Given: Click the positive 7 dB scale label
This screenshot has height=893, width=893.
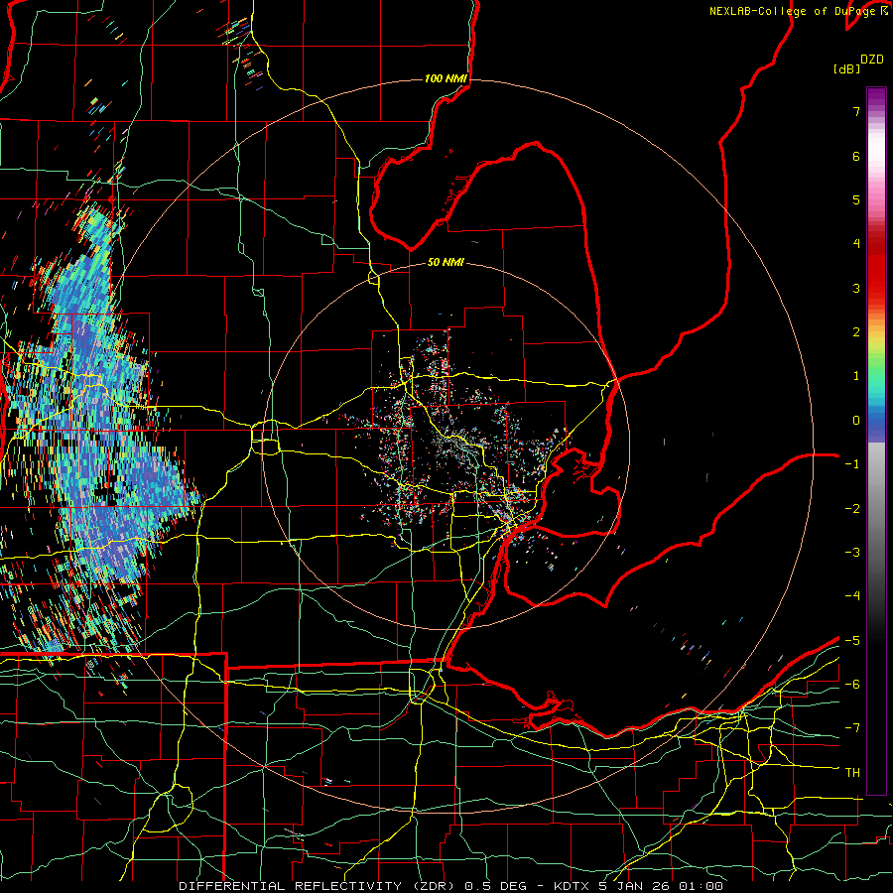Looking at the screenshot, I should (x=856, y=111).
